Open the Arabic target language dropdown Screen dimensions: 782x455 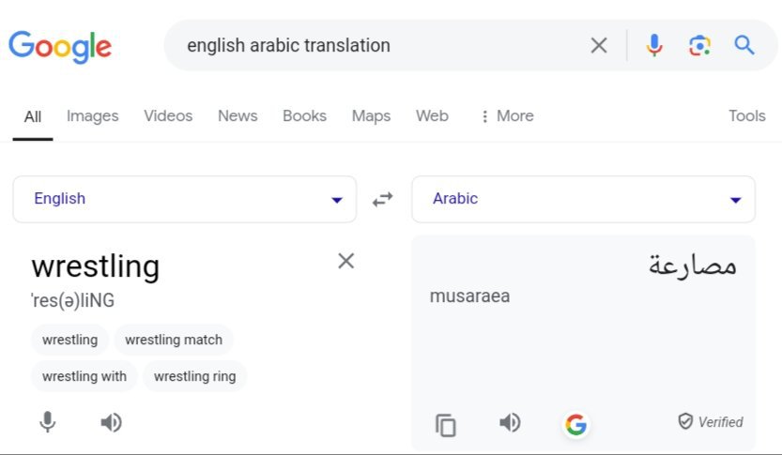583,199
